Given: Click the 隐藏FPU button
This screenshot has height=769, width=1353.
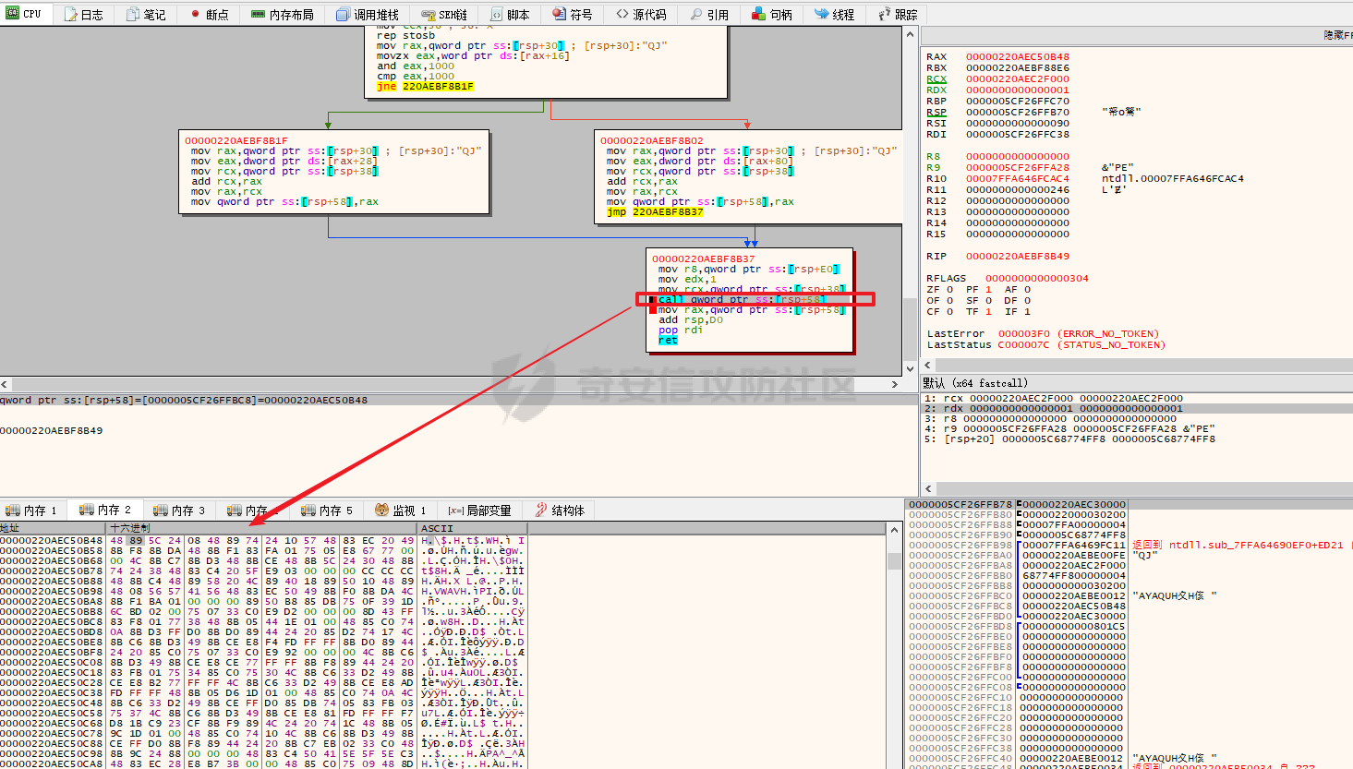Looking at the screenshot, I should click(x=1337, y=35).
